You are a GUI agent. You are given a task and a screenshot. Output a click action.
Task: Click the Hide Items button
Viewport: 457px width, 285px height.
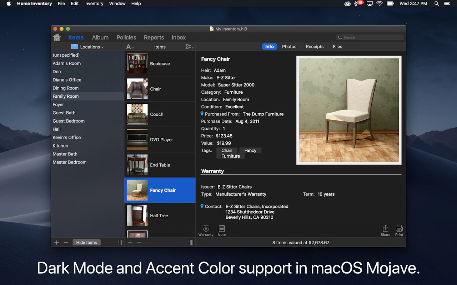pos(86,243)
